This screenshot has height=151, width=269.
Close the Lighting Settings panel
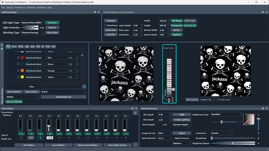tap(99, 12)
